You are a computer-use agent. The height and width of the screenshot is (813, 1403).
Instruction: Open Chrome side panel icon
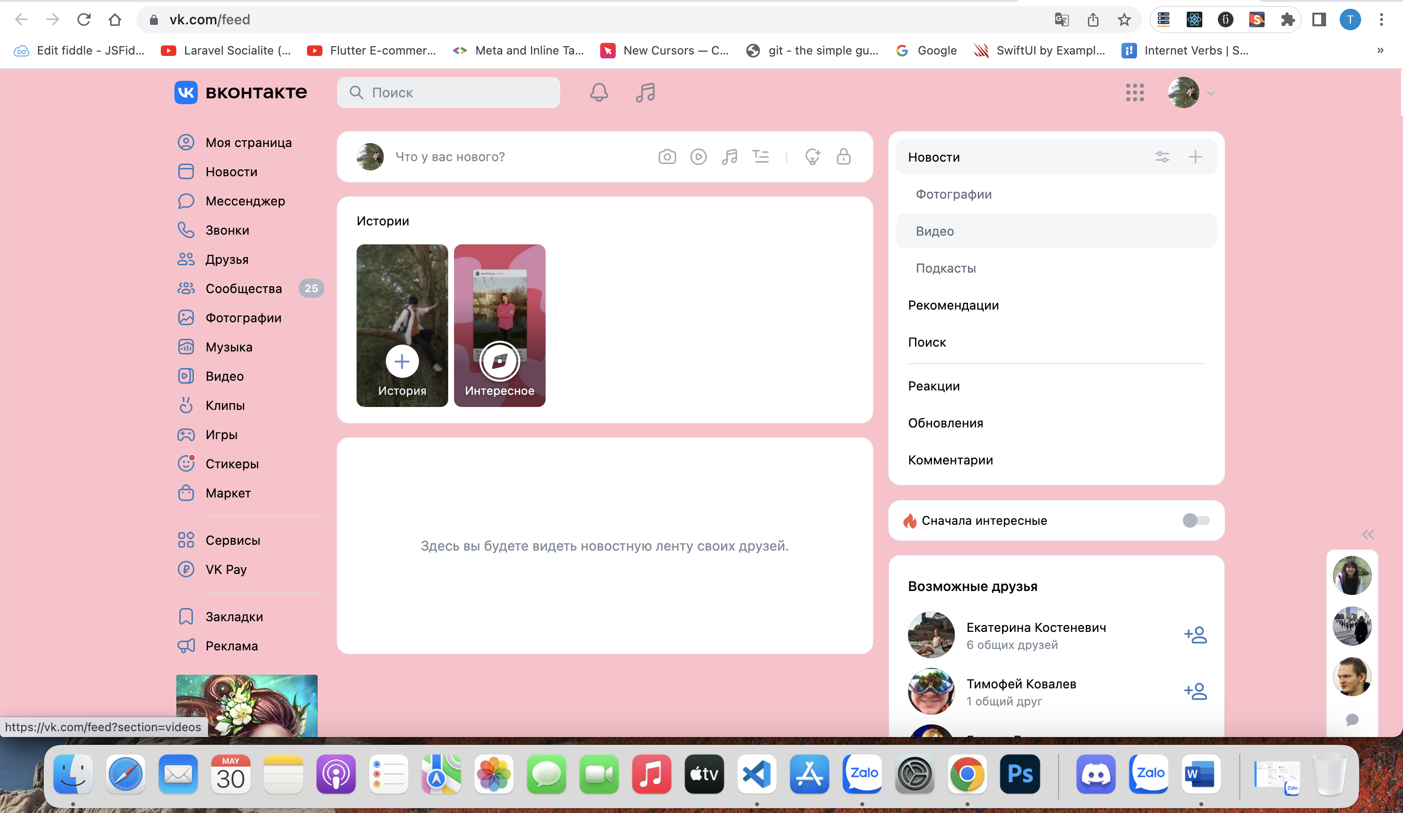point(1319,20)
